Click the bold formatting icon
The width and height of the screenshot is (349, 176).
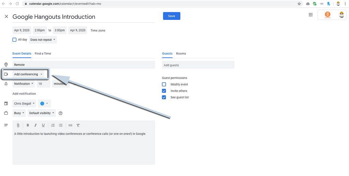[x=28, y=125]
